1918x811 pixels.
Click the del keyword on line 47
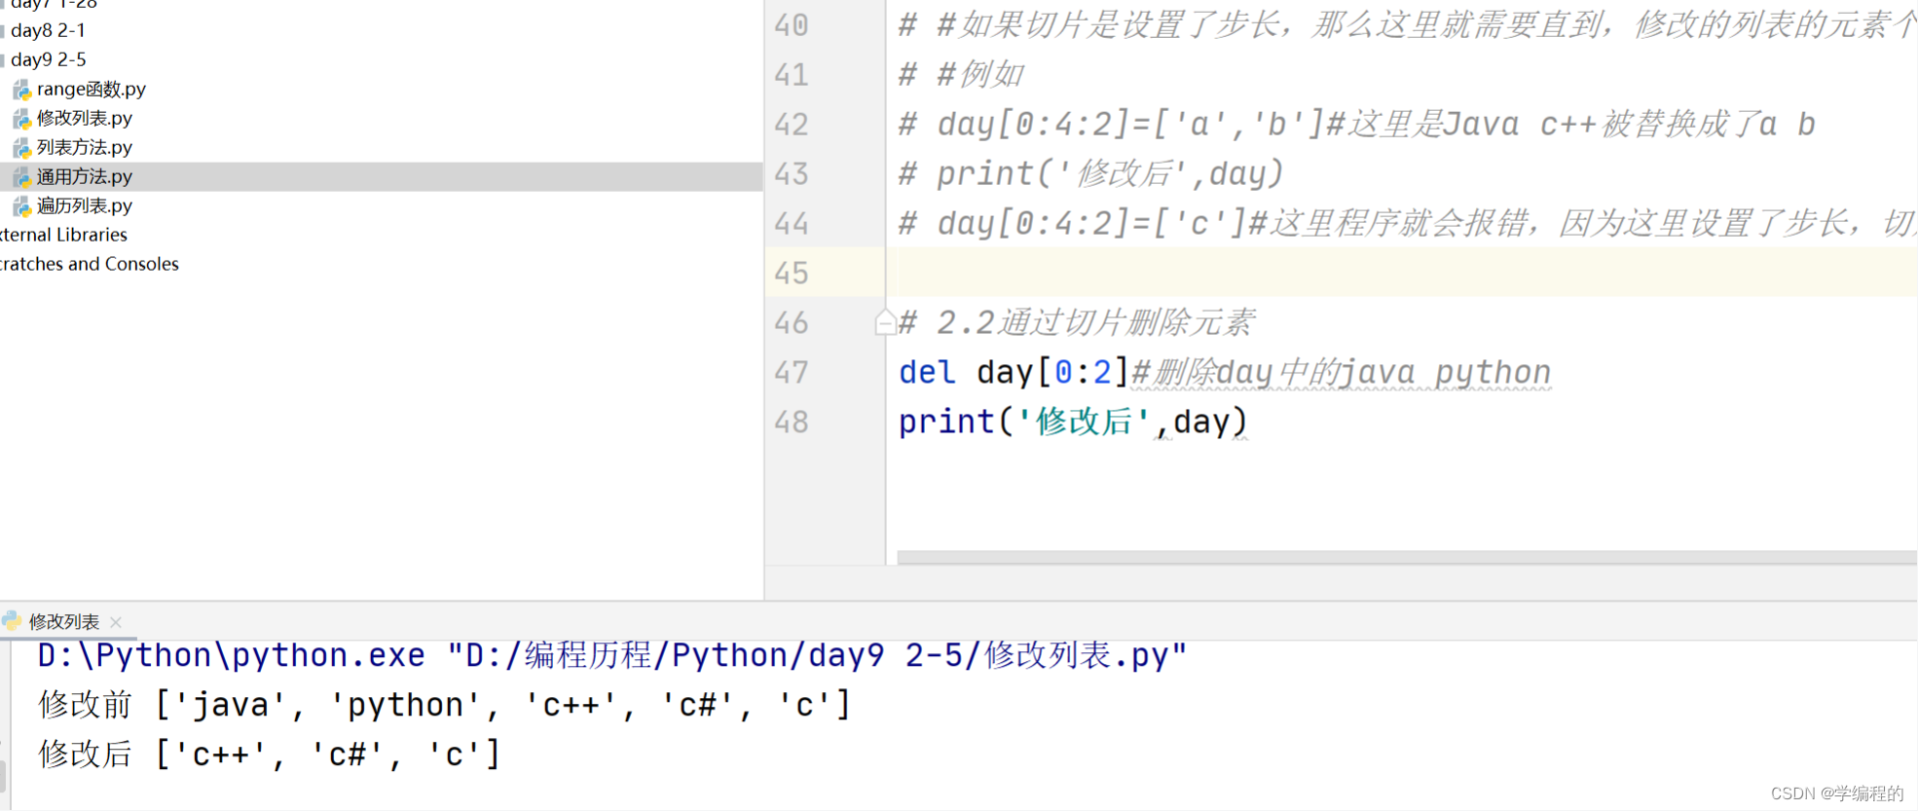click(x=927, y=372)
